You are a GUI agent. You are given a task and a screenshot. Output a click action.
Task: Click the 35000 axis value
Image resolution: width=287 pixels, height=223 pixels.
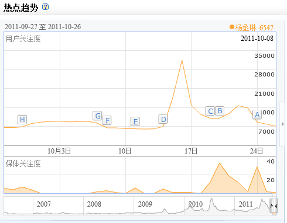pyautogui.click(x=264, y=56)
